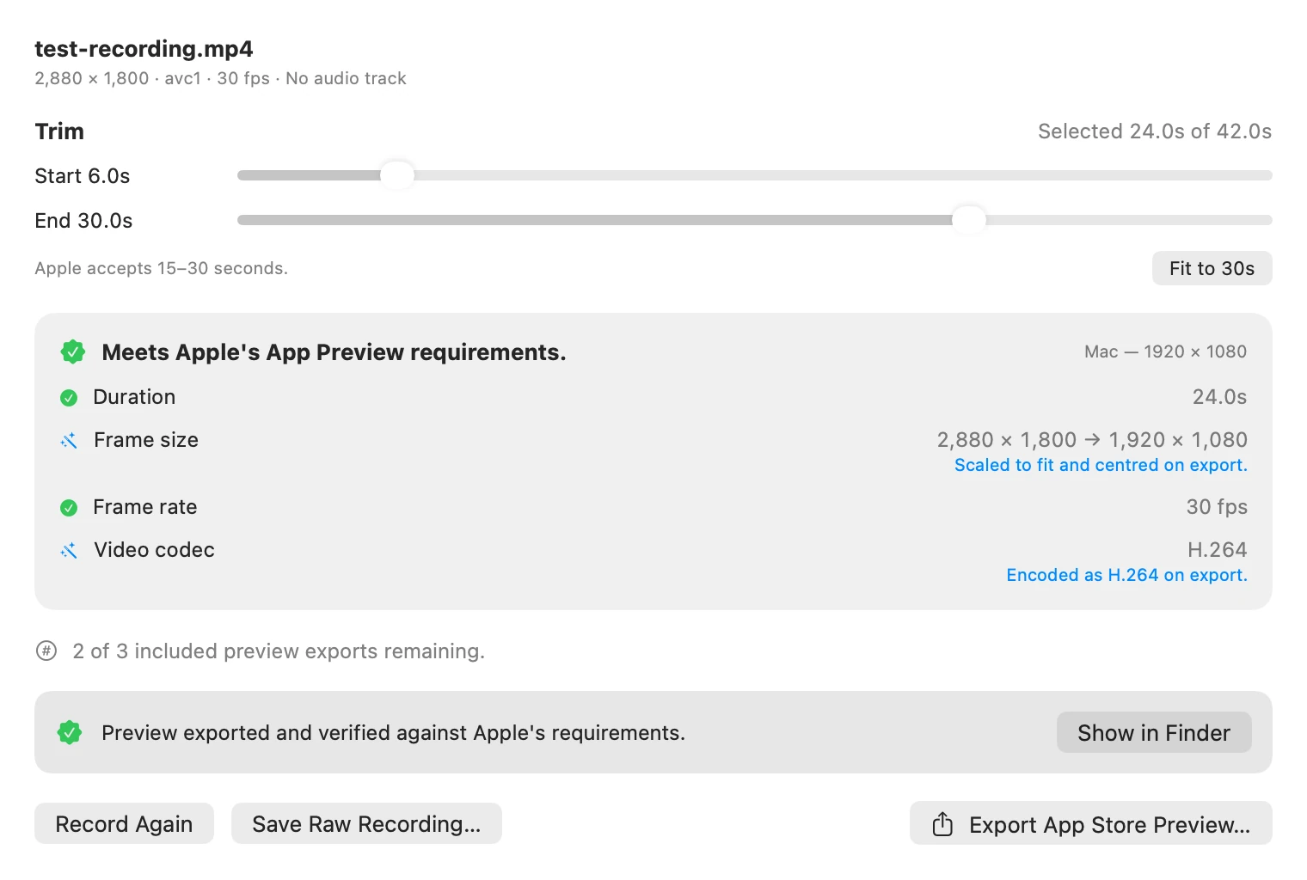Click the Meets Apple's App Preview requirements heading
Viewport: 1307px width, 880px height.
pos(334,352)
